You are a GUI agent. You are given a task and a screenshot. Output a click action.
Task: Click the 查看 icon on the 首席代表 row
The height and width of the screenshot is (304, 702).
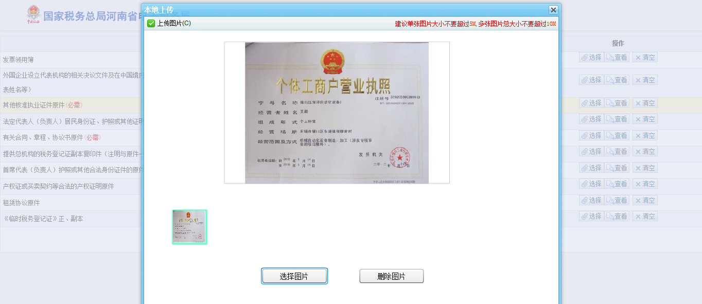[617, 167]
